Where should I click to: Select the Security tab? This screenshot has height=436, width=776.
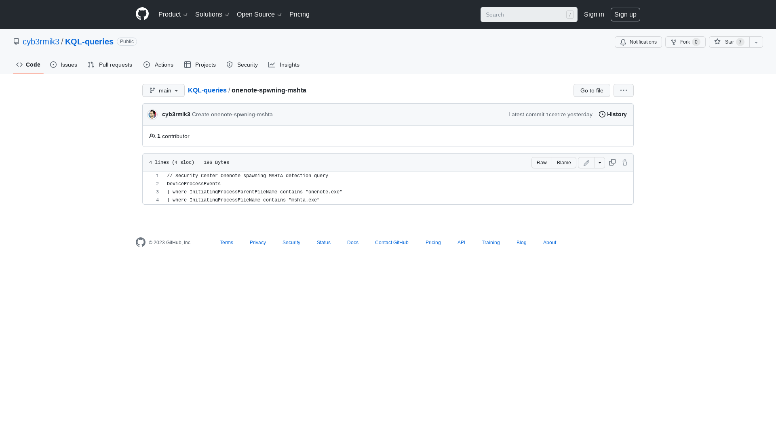point(241,65)
